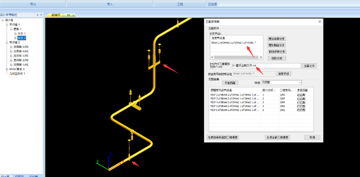Select 几何立方体 1 in the tree
360x177 pixels.
pyautogui.click(x=17, y=73)
